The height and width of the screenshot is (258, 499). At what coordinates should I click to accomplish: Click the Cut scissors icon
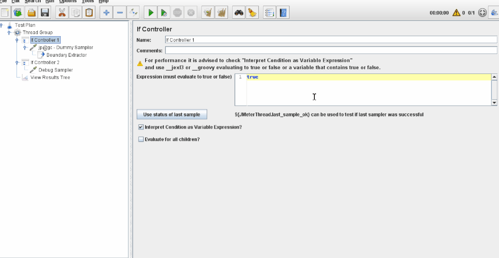[62, 12]
